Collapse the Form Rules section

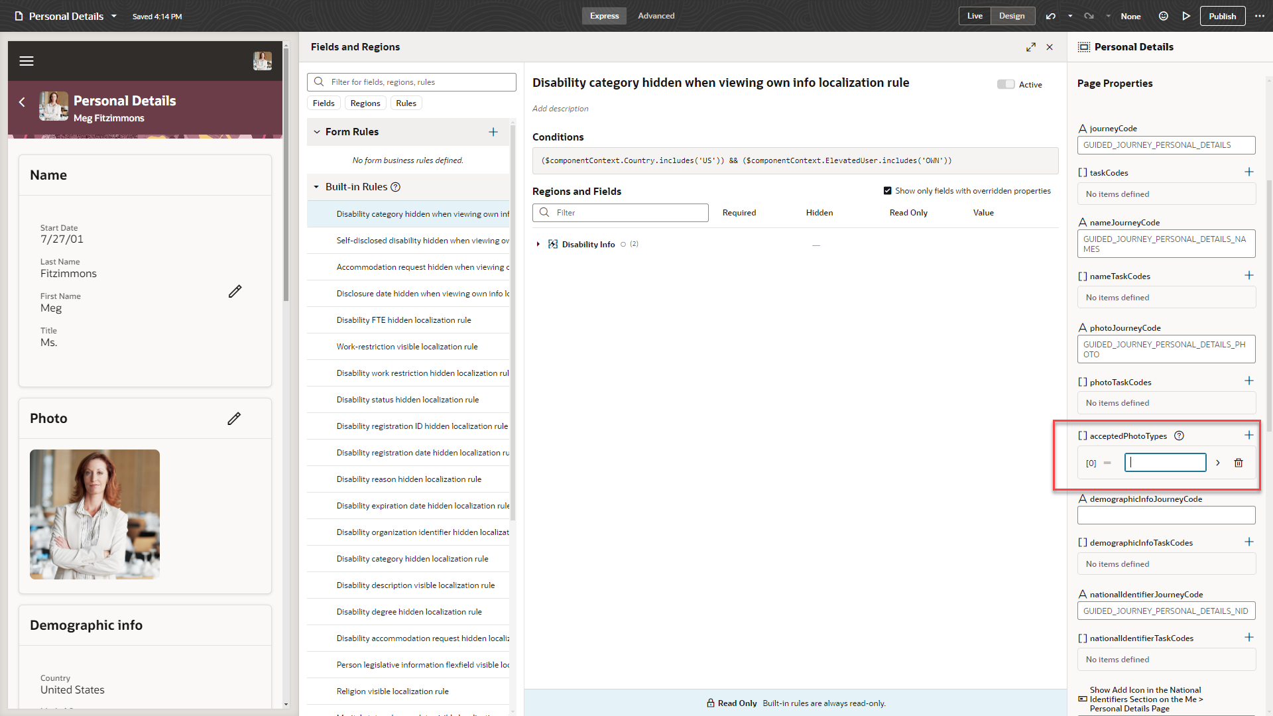click(317, 132)
